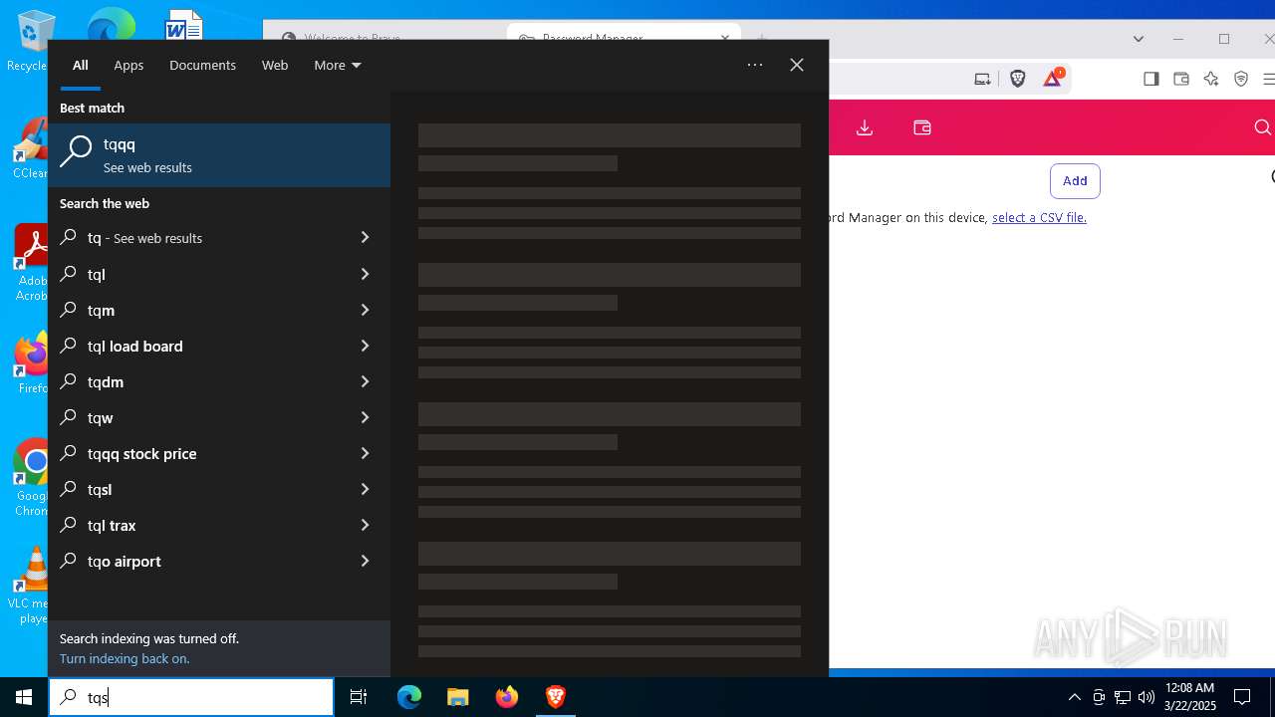Open search panel options ellipsis menu

pyautogui.click(x=755, y=65)
